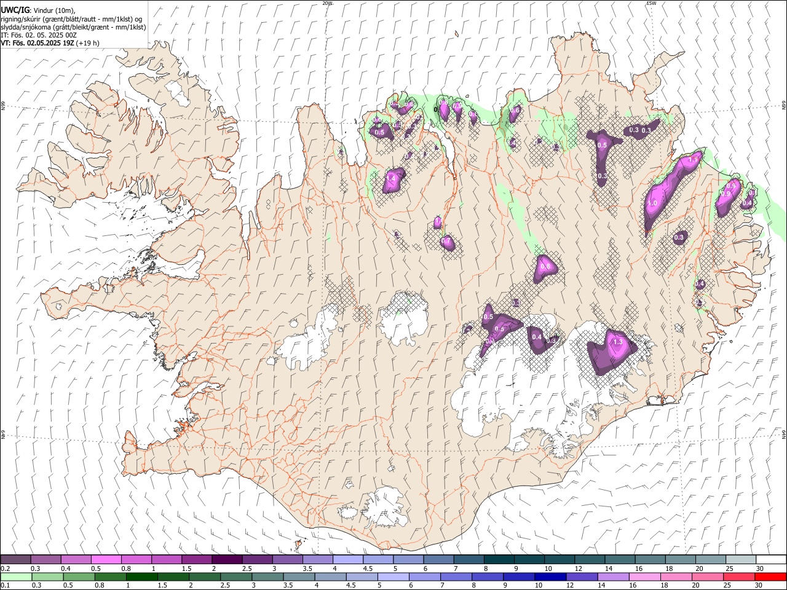Pick the 25–30 light grey swatch in the upper row
The width and height of the screenshot is (787, 590).
740,560
